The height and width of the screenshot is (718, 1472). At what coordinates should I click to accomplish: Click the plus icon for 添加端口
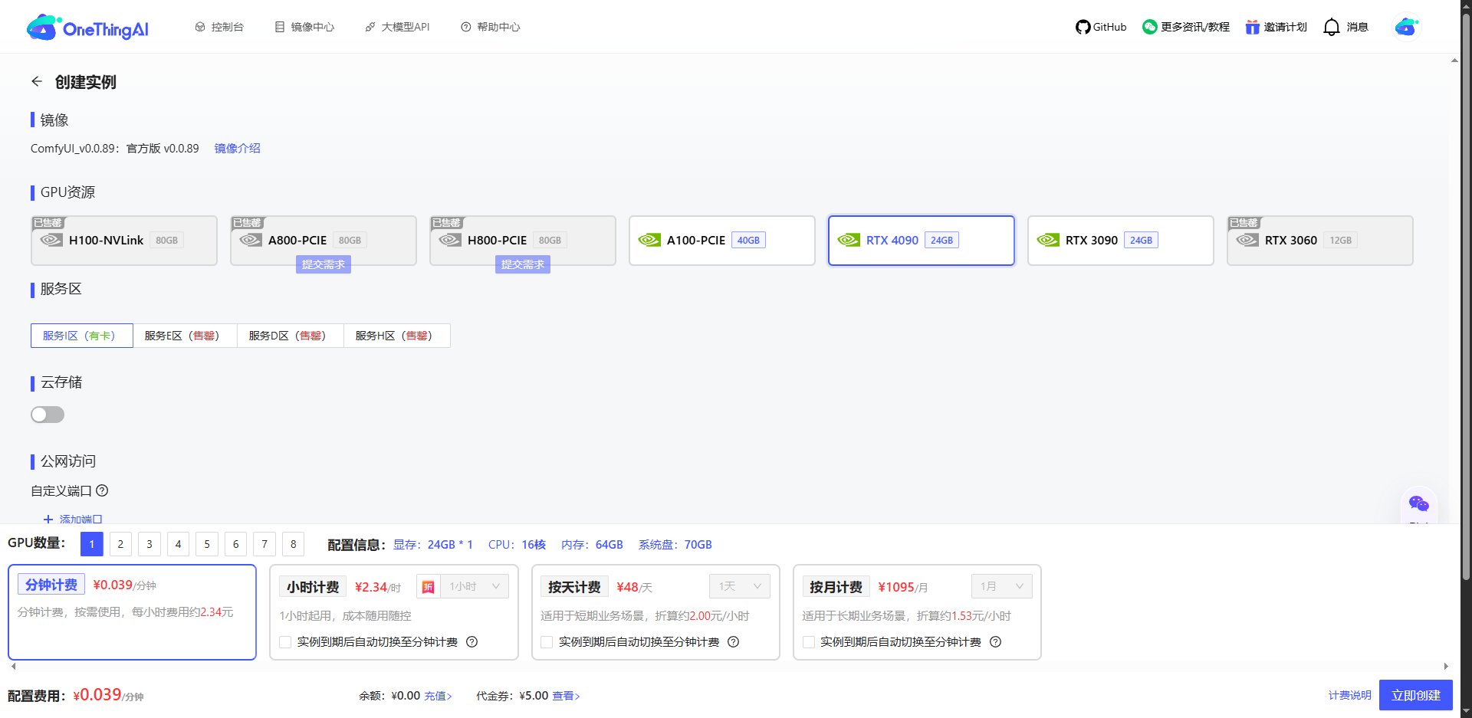tap(48, 520)
